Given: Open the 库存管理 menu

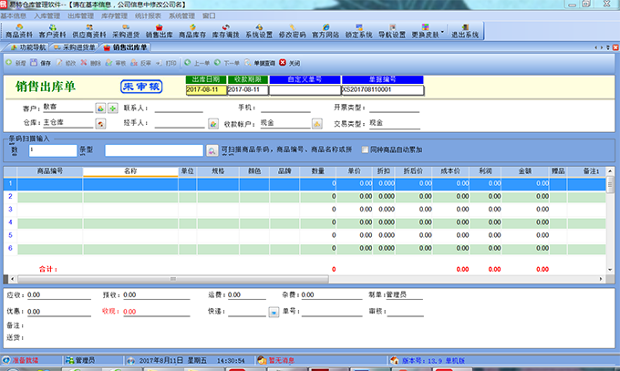Looking at the screenshot, I should 114,15.
